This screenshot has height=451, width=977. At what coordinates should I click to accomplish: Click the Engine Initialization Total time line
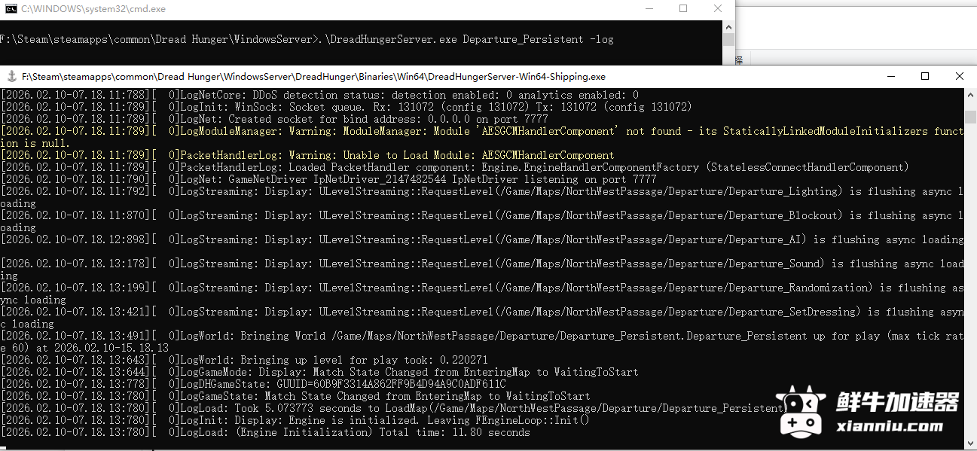tap(347, 432)
